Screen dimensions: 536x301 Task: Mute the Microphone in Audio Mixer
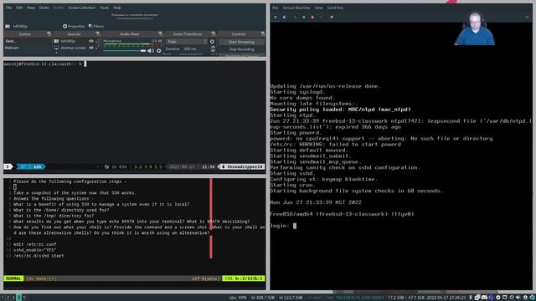[151, 51]
